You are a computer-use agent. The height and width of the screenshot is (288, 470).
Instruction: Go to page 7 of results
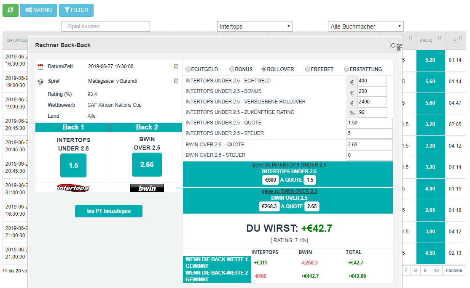click(406, 271)
